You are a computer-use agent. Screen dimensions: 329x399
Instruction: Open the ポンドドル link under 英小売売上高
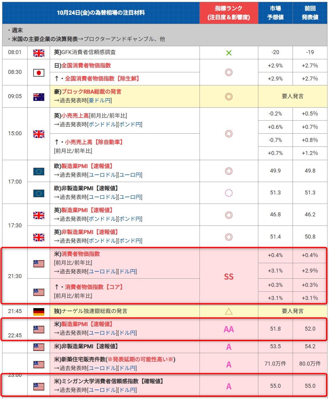click(102, 125)
